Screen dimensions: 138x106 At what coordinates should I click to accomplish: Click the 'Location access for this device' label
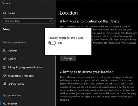pos(66,38)
